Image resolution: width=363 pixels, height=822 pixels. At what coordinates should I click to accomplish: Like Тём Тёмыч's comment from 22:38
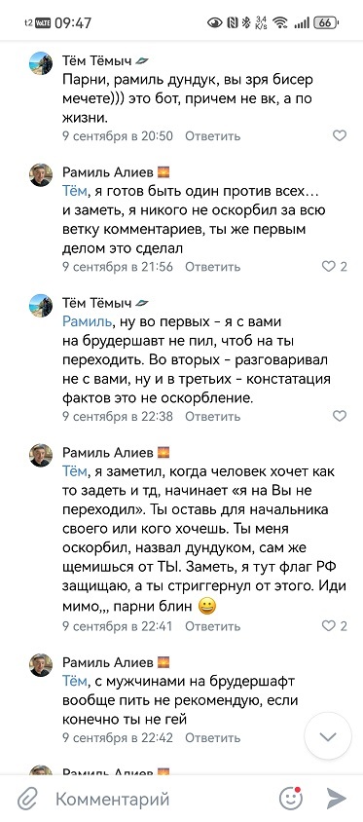[x=340, y=416]
